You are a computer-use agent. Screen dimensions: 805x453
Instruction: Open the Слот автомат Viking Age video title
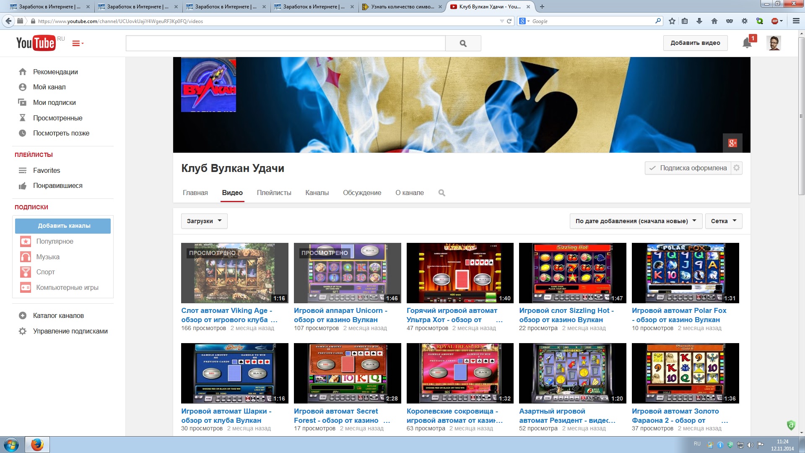coord(229,315)
